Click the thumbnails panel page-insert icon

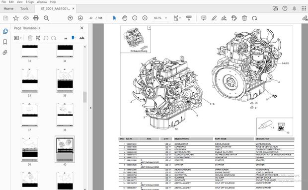[x=38, y=38]
